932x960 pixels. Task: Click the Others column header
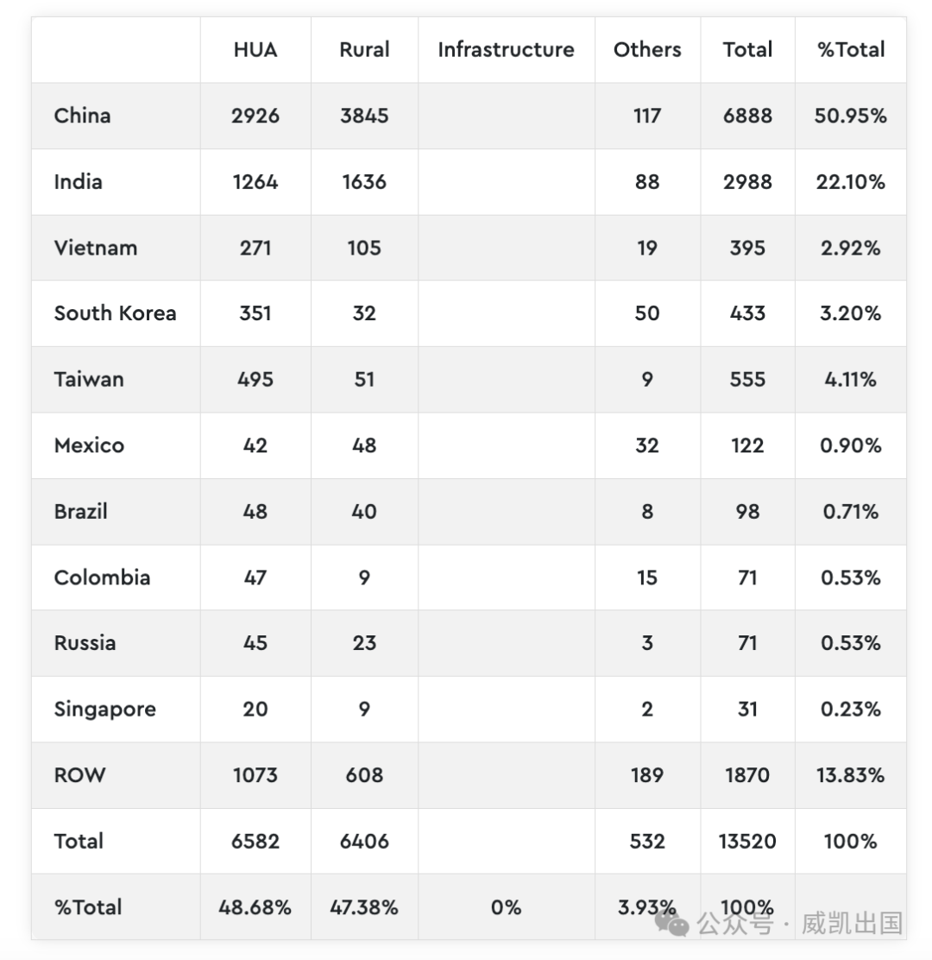[x=647, y=50]
